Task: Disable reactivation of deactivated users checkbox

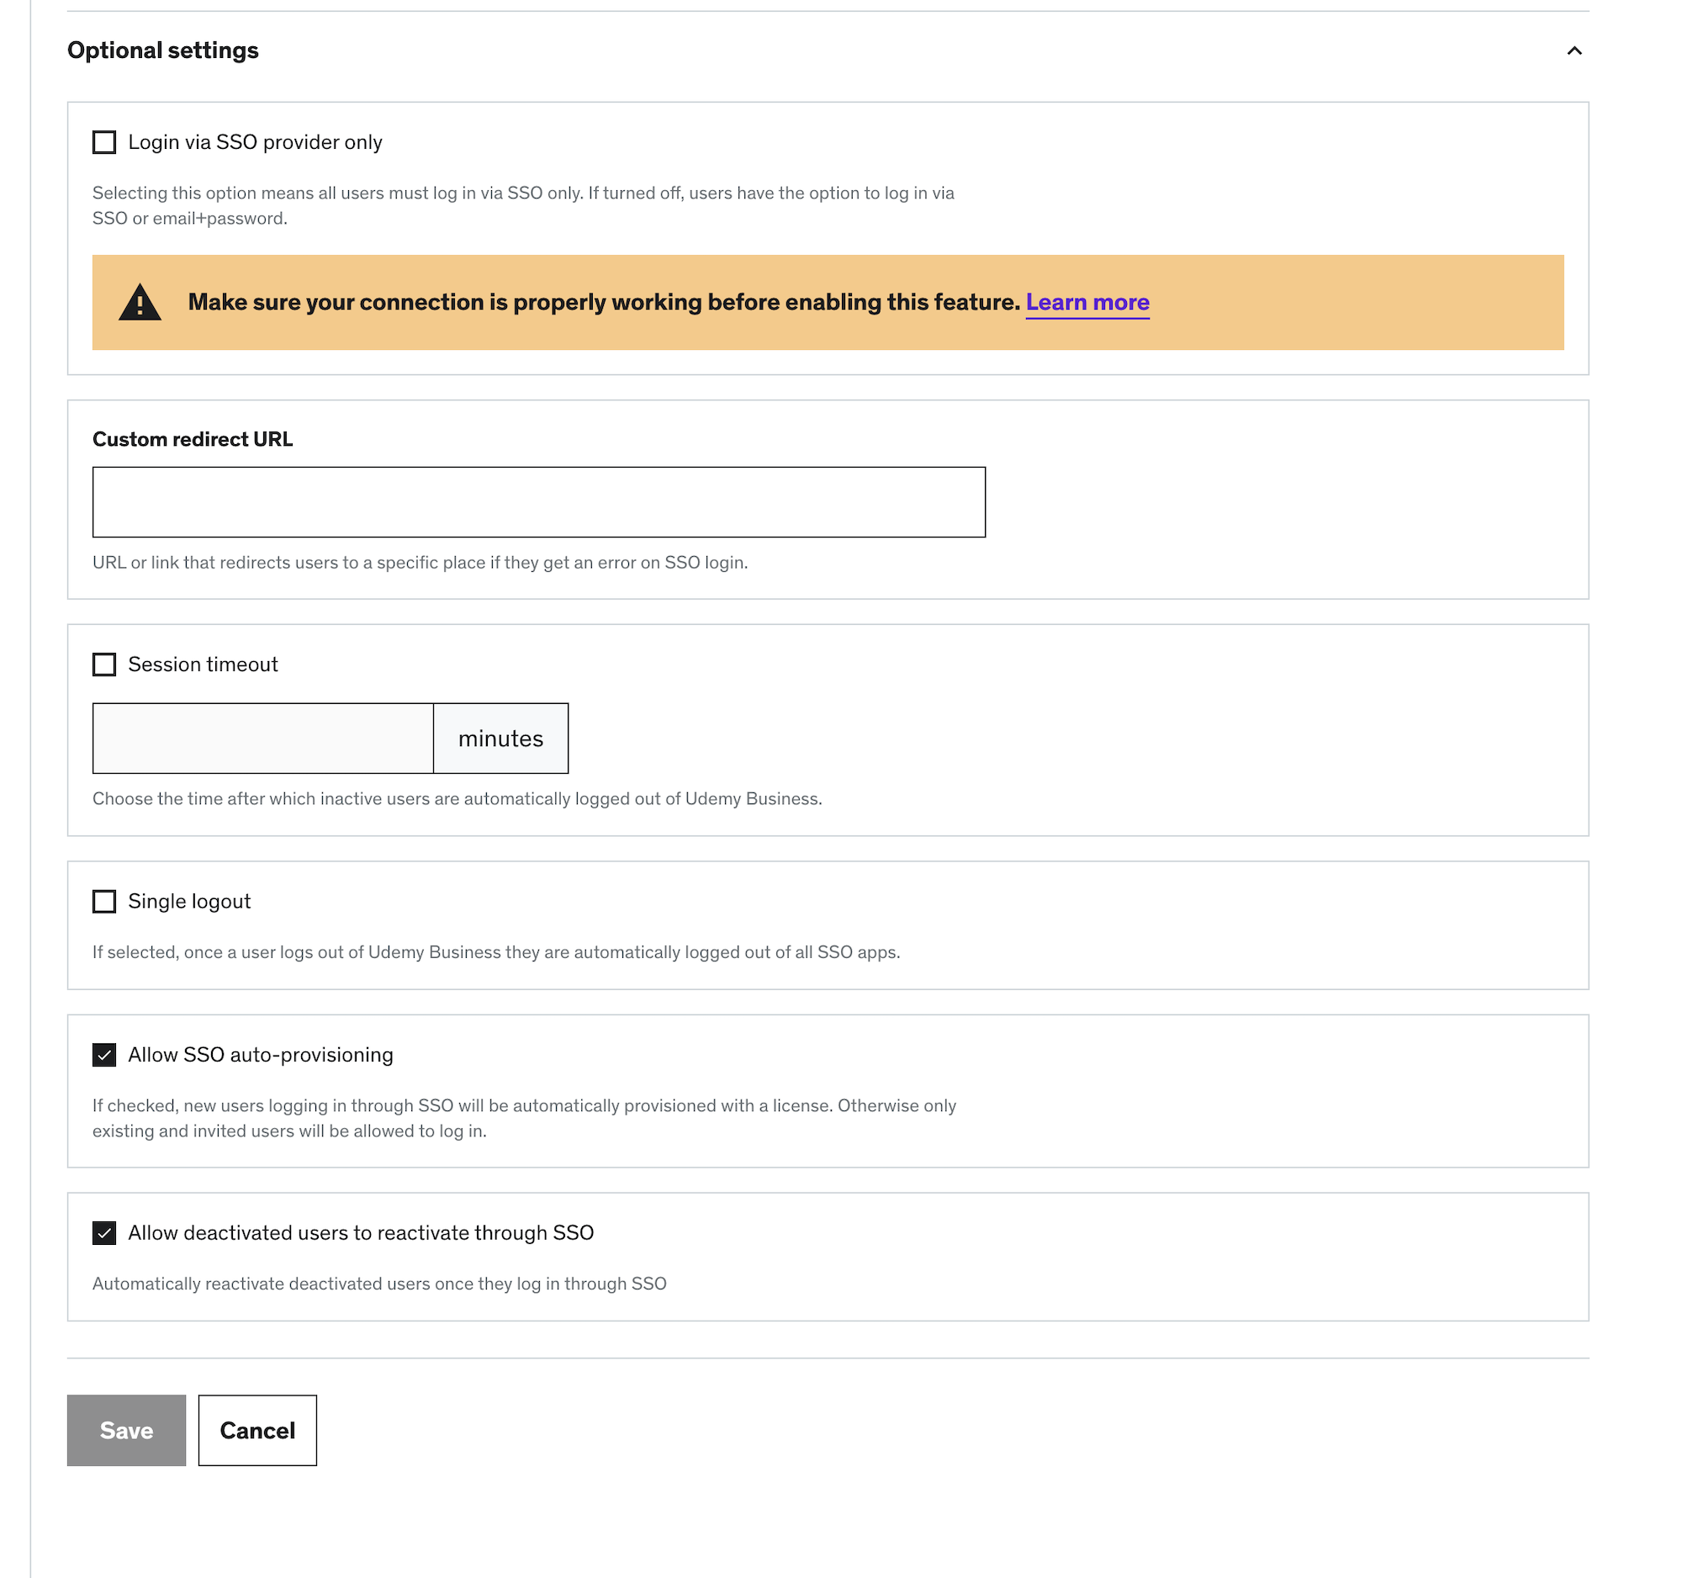Action: pos(104,1233)
